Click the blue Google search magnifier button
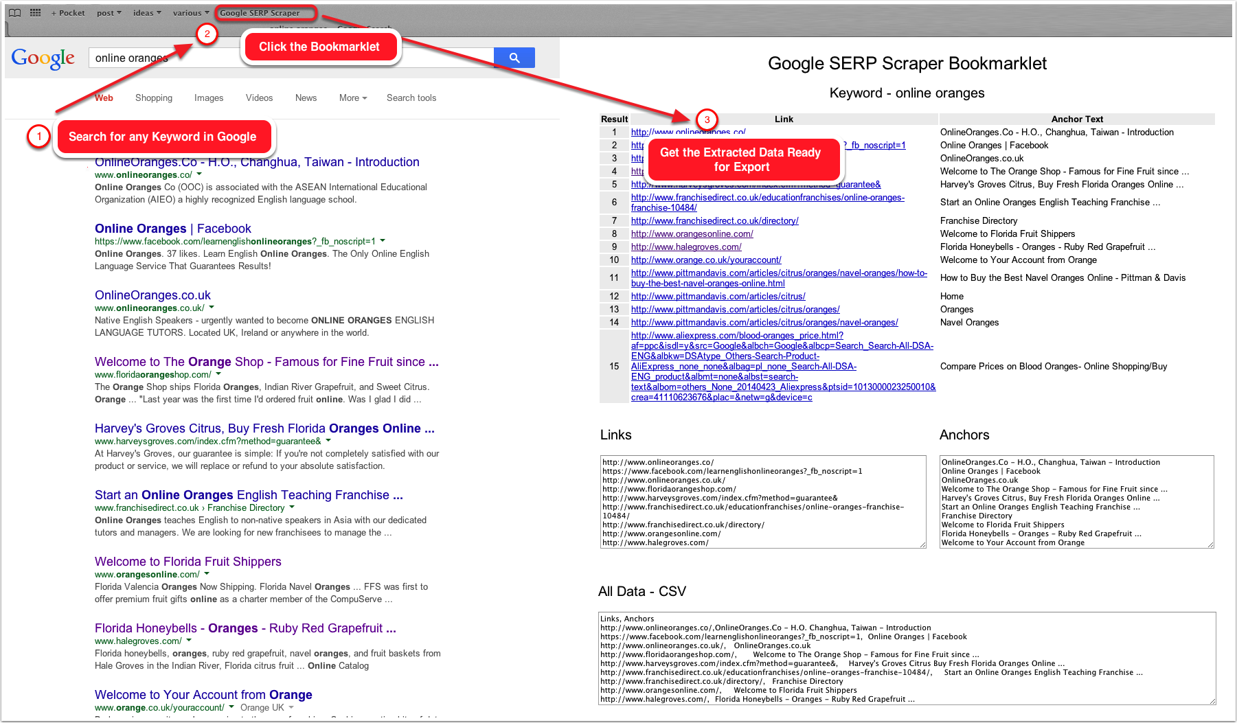Viewport: 1237px width, 723px height. [x=514, y=58]
